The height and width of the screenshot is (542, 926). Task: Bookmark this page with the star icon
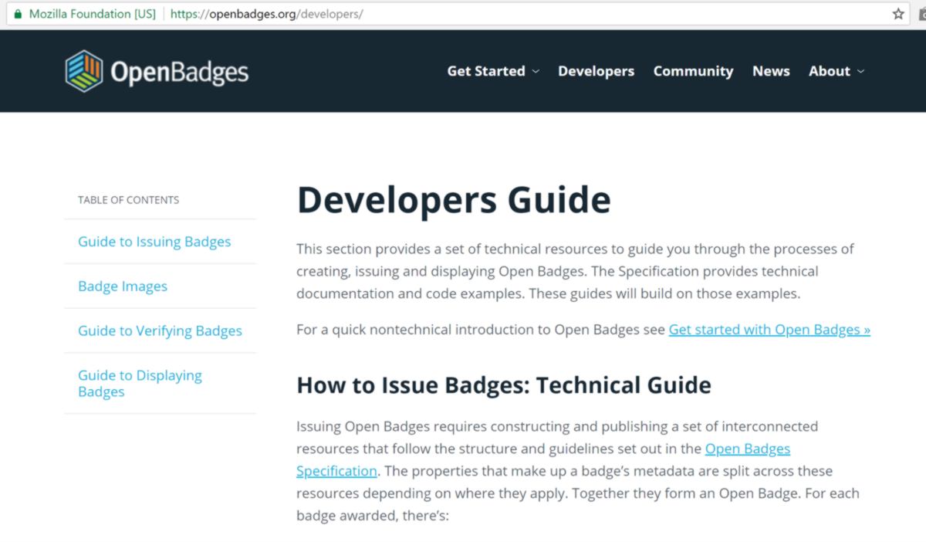coord(898,14)
